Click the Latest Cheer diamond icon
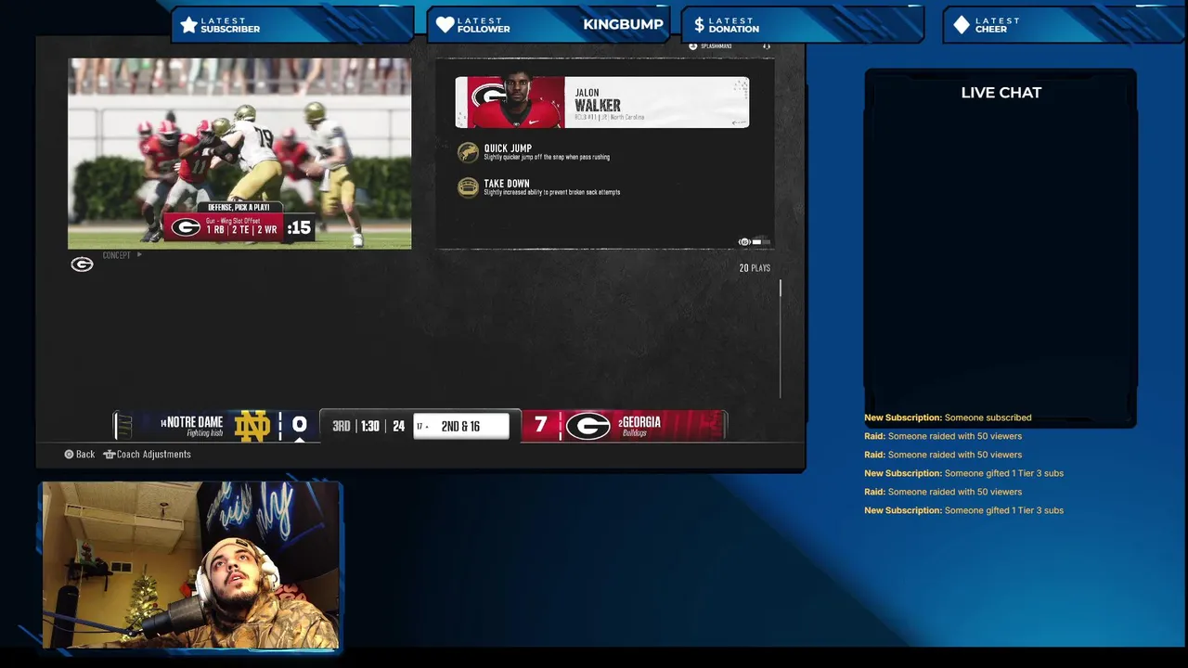The image size is (1188, 668). tap(962, 25)
